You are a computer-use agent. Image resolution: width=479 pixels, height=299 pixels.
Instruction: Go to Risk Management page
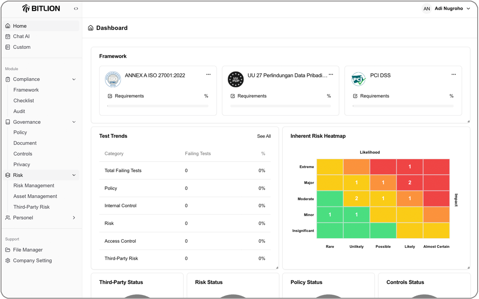click(34, 186)
